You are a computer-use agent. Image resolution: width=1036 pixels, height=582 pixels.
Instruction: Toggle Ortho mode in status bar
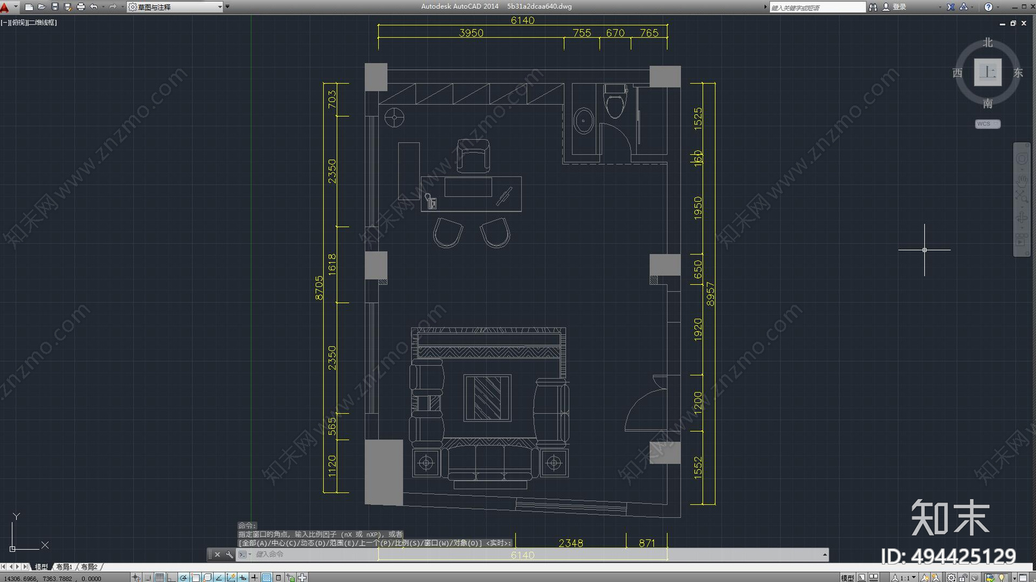(172, 577)
